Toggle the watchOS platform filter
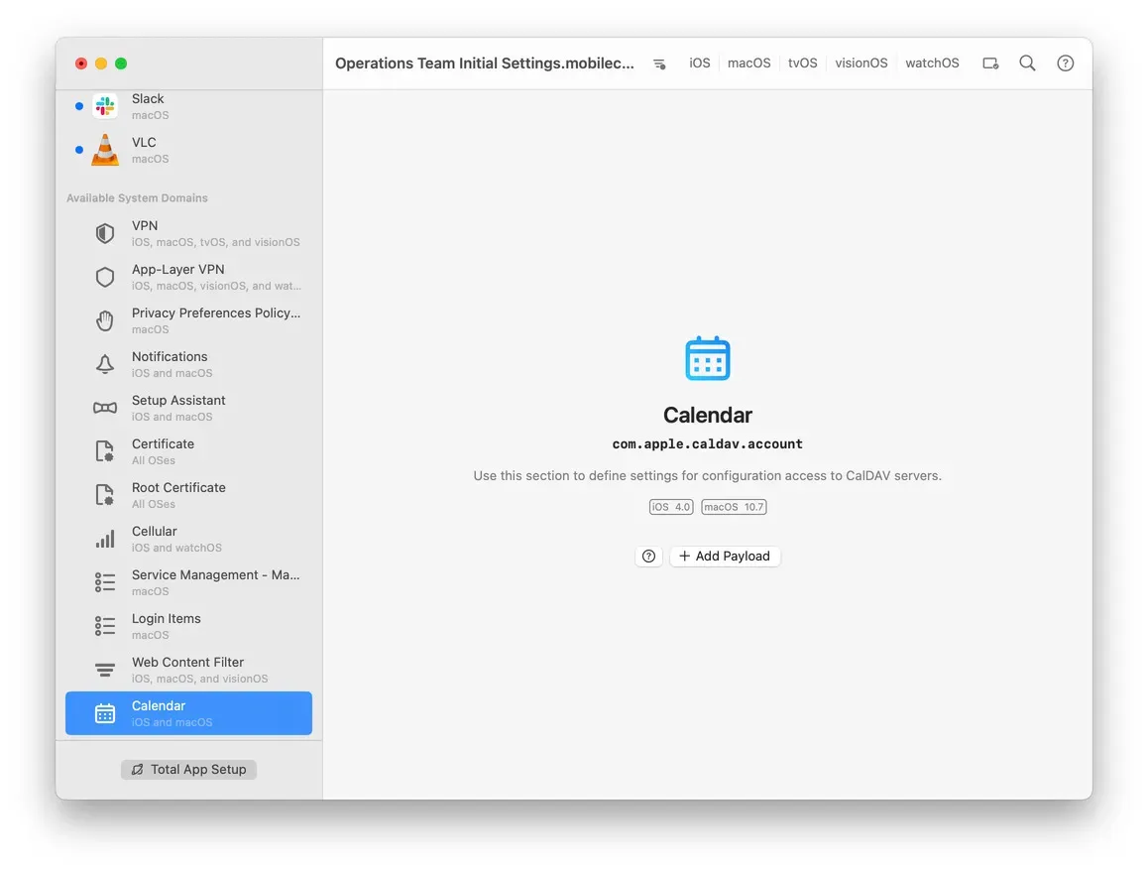The height and width of the screenshot is (873, 1148). 932,62
